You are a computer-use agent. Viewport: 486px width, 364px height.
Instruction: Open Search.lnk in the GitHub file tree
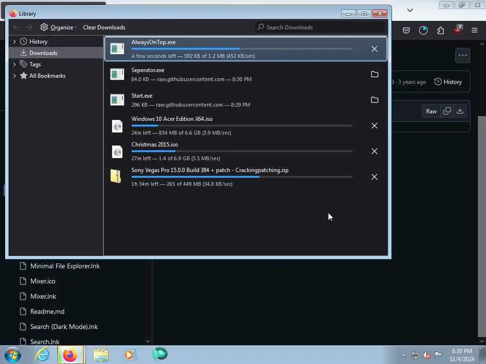click(45, 341)
